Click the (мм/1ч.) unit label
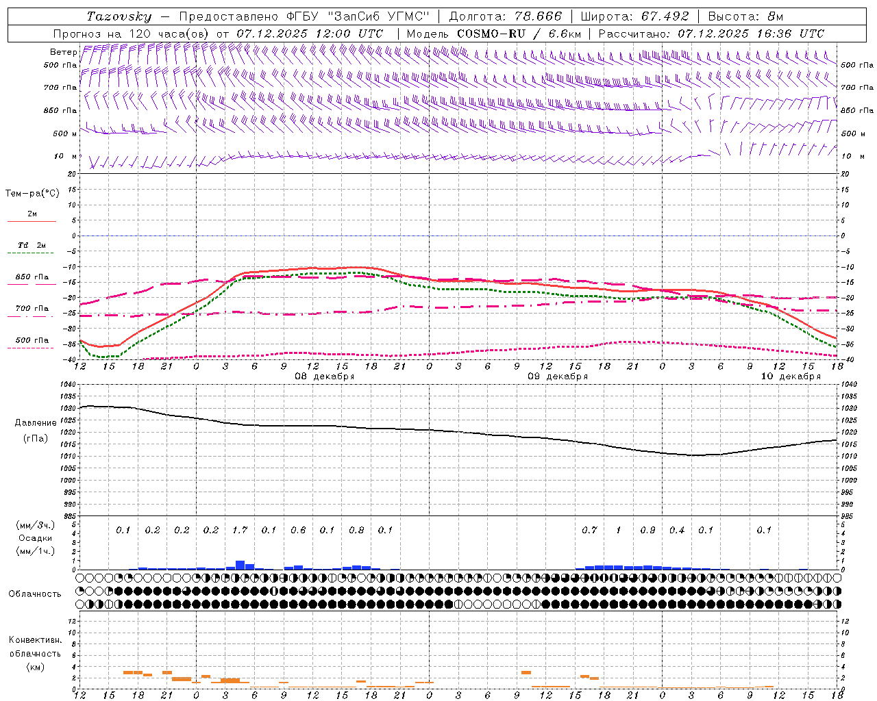The width and height of the screenshot is (877, 701). click(x=35, y=551)
